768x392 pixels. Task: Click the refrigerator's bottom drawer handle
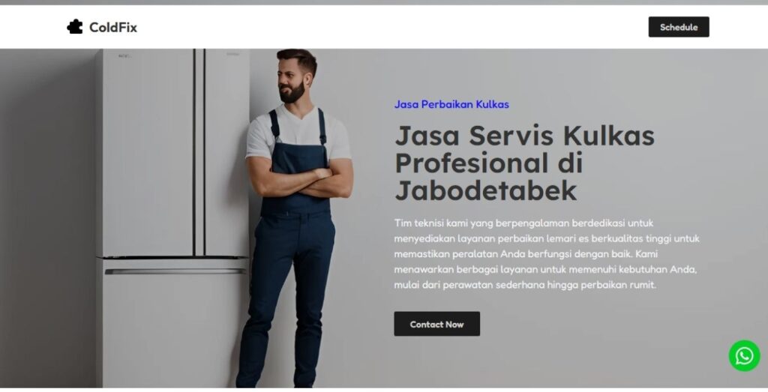coord(175,271)
